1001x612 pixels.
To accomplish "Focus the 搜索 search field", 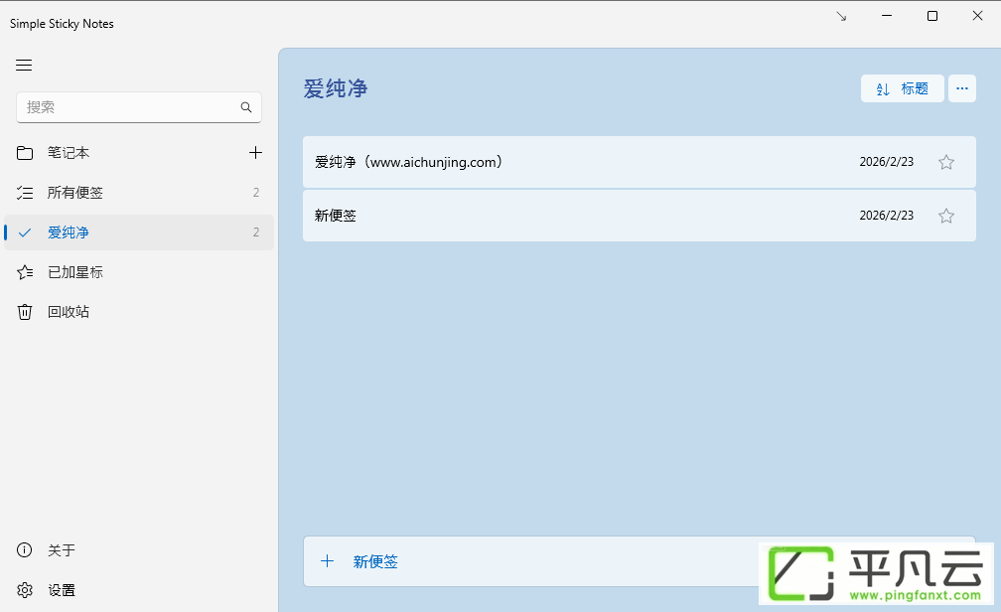I will click(x=139, y=107).
